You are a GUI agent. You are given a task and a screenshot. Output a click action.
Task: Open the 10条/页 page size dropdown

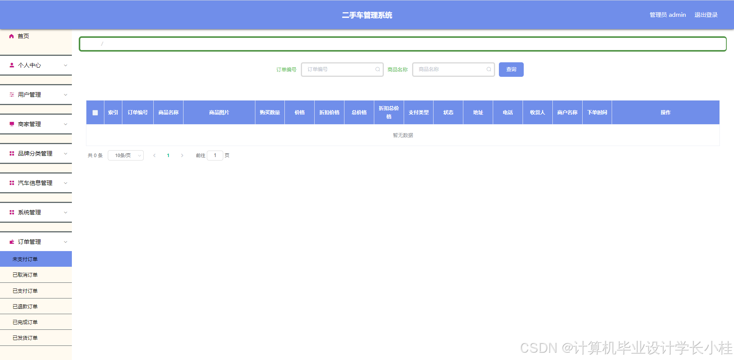tap(126, 156)
